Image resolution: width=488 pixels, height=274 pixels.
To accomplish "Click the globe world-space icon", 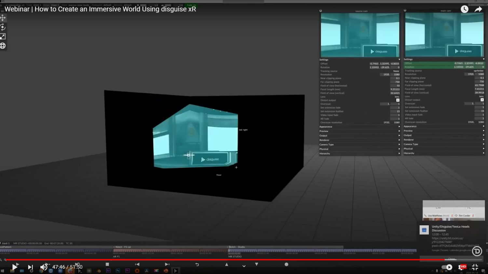I will (x=3, y=46).
